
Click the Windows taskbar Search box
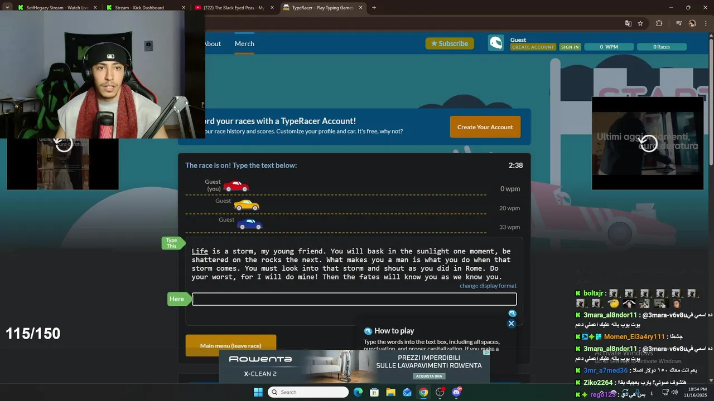[308, 392]
